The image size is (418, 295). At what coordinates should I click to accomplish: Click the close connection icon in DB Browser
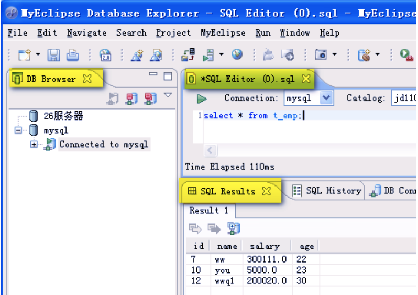pos(131,99)
